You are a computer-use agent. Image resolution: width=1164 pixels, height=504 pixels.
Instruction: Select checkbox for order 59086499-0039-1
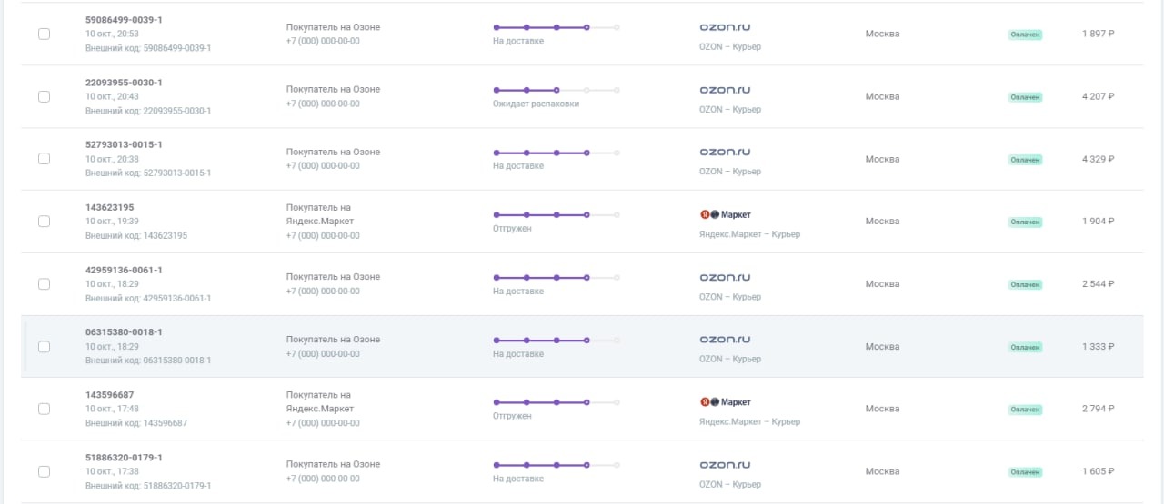(44, 34)
